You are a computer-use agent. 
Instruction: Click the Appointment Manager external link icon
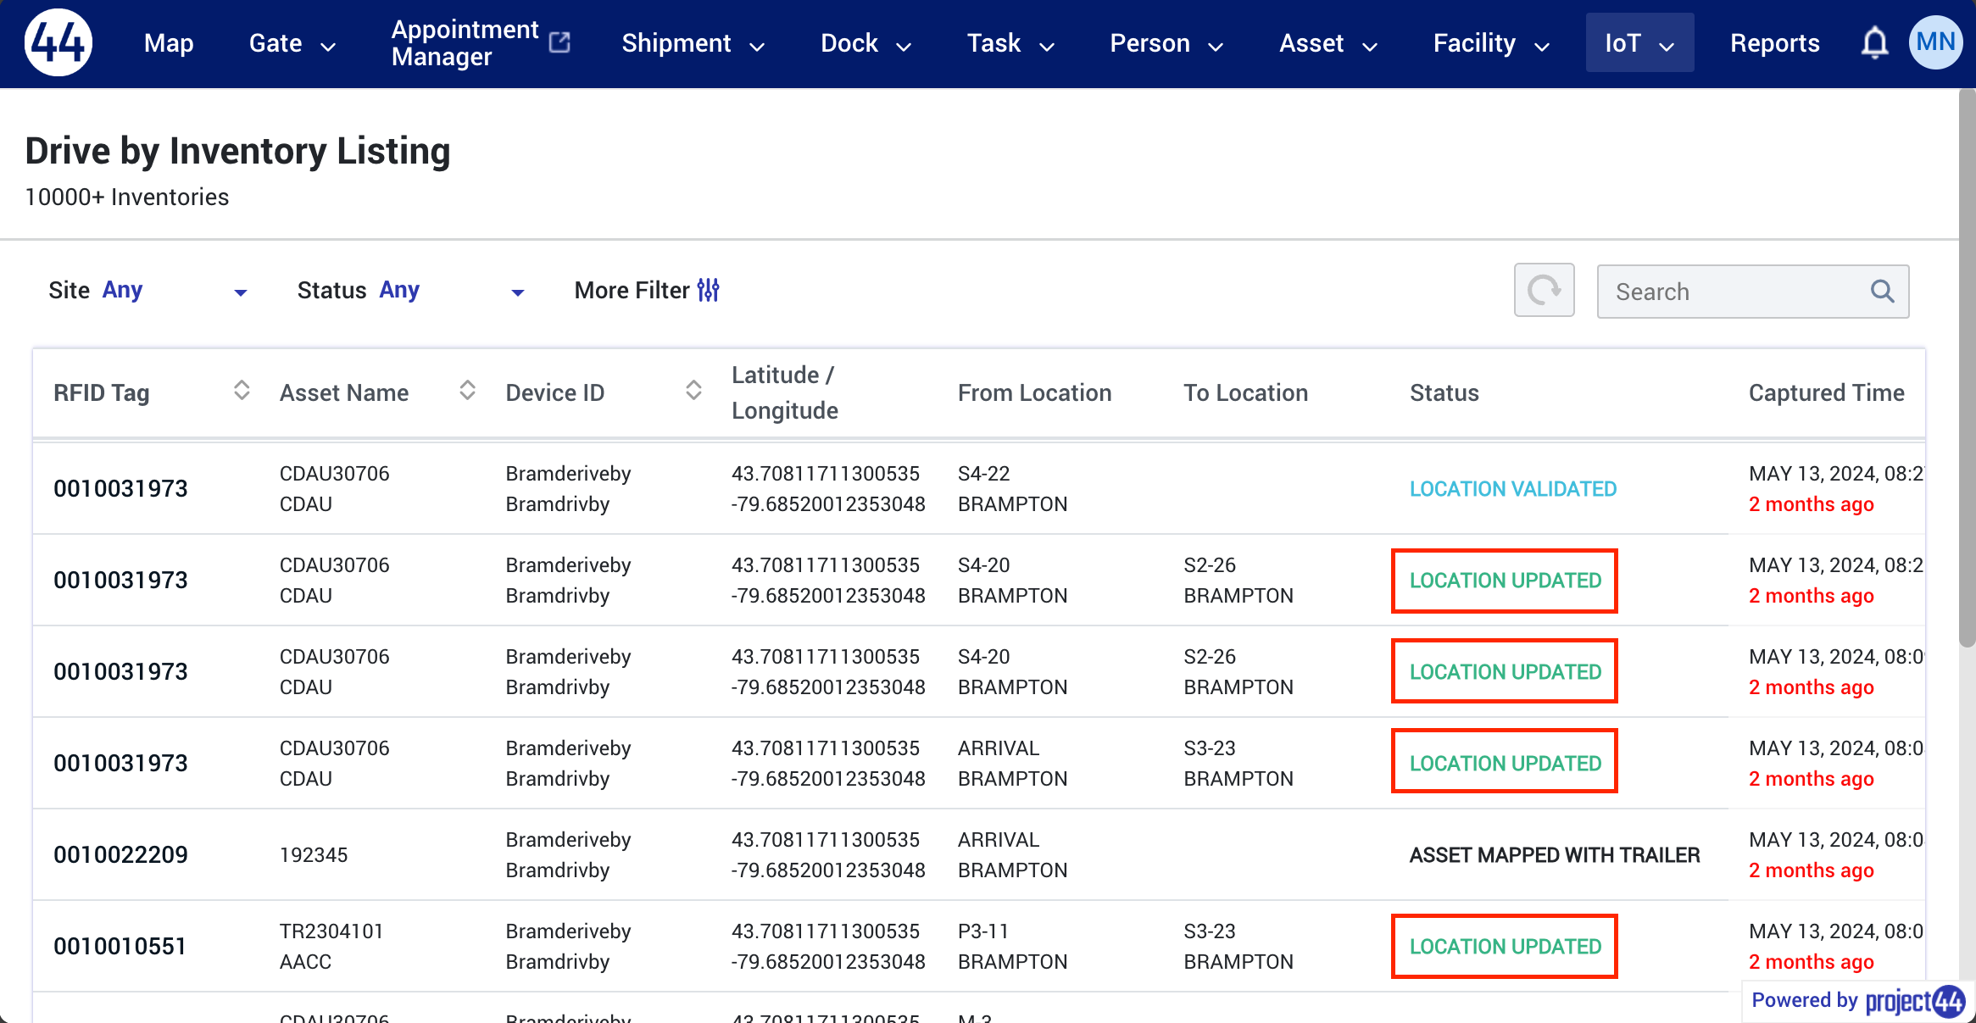[x=559, y=42]
